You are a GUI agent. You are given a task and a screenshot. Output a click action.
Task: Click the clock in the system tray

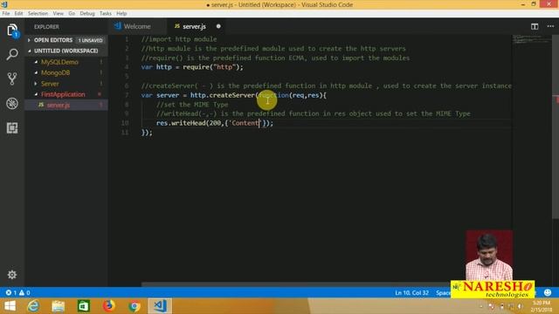(542, 306)
